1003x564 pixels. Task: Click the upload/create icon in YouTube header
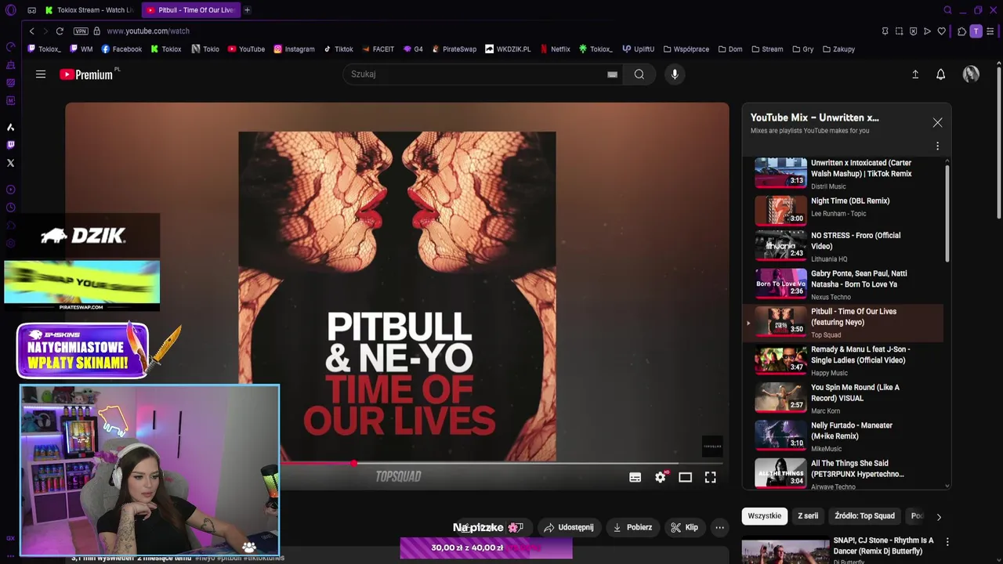tap(915, 74)
